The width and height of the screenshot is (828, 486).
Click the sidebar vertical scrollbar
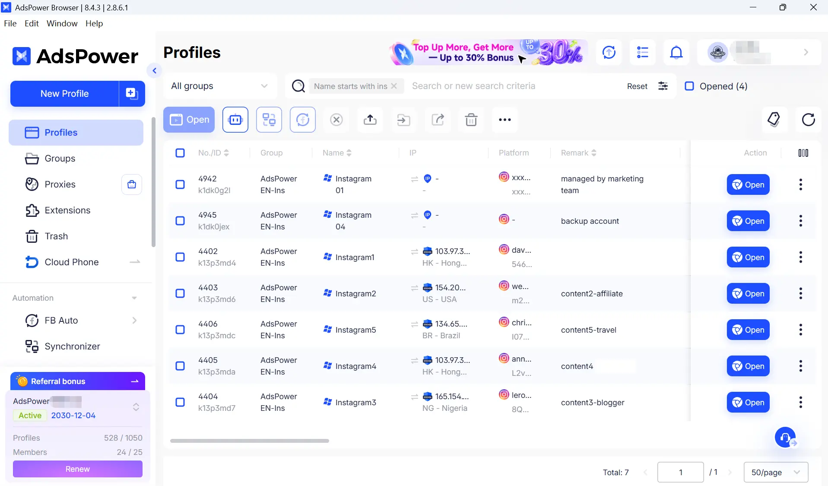click(x=153, y=181)
